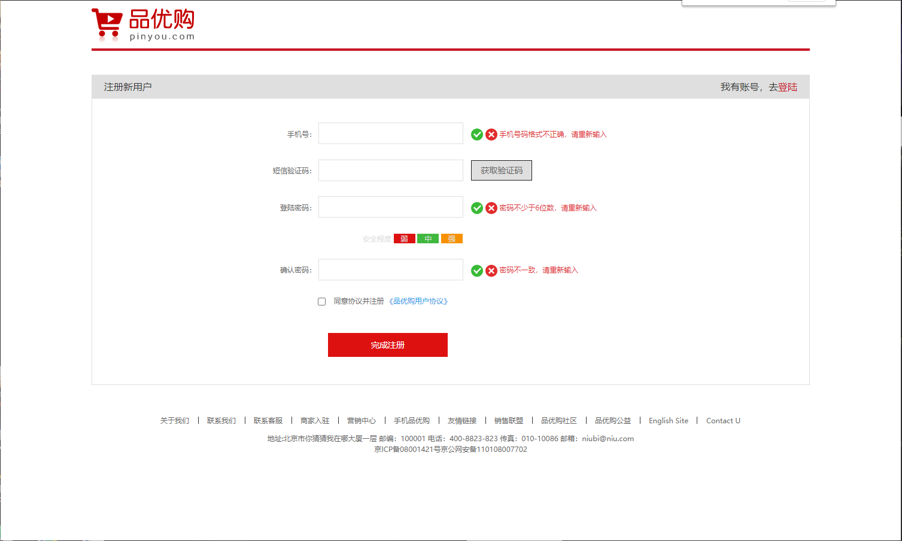Click the 注册新用户 heading text
Screen dimensions: 902x541
pyautogui.click(x=128, y=87)
